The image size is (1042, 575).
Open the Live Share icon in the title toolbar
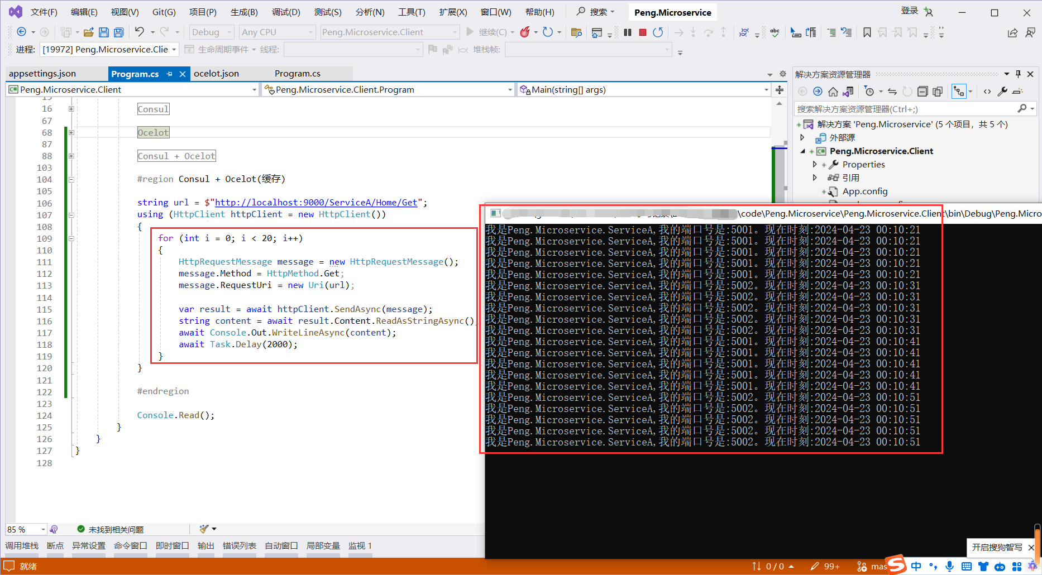[1012, 32]
